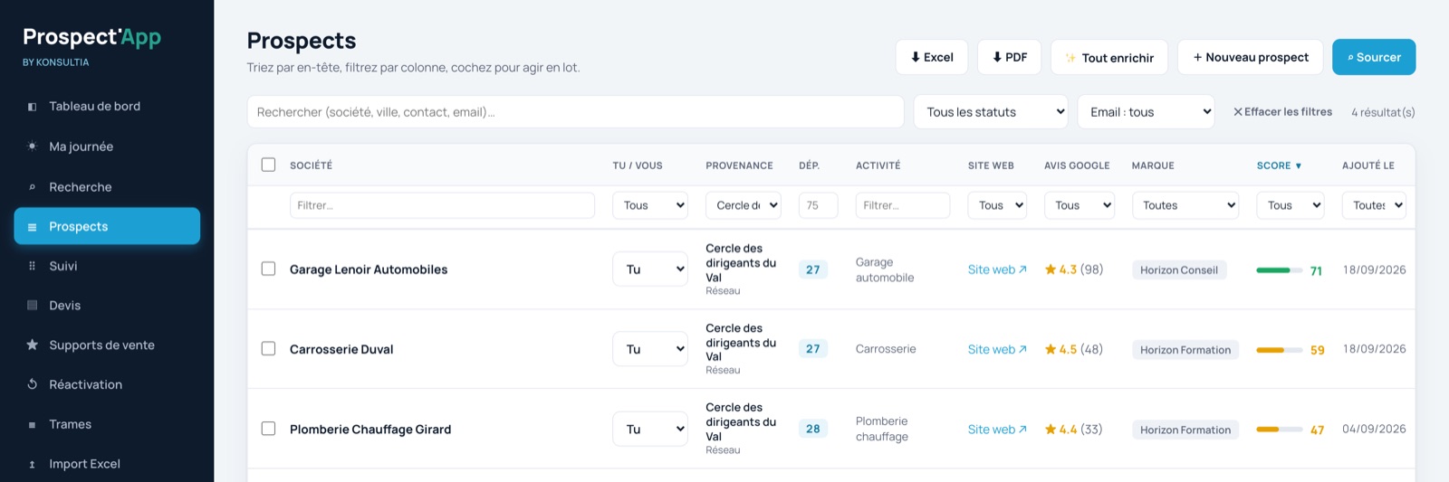Viewport: 1449px width, 482px height.
Task: Open the Import Excel page
Action: point(107,464)
